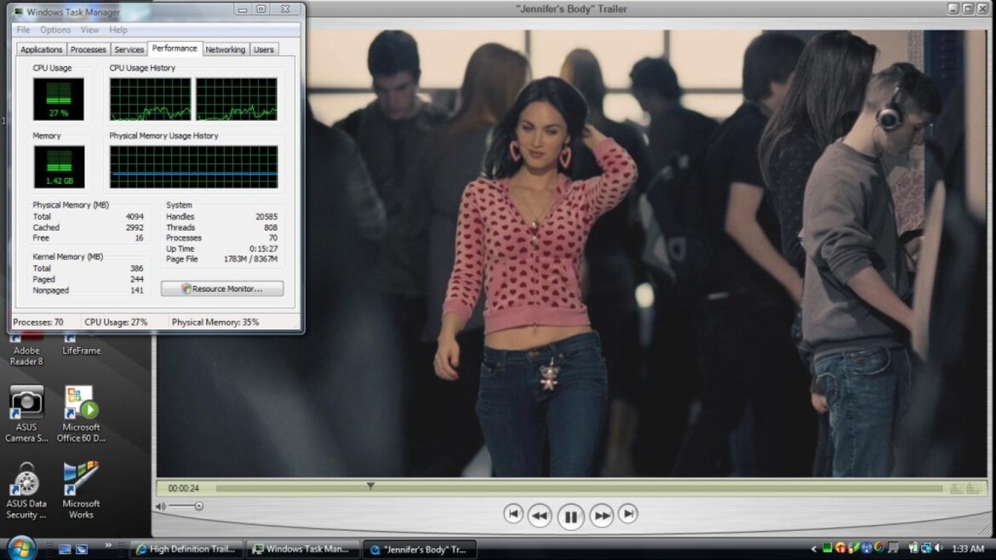The width and height of the screenshot is (996, 560).
Task: Click the Up Time value 0:15:27
Action: (264, 249)
